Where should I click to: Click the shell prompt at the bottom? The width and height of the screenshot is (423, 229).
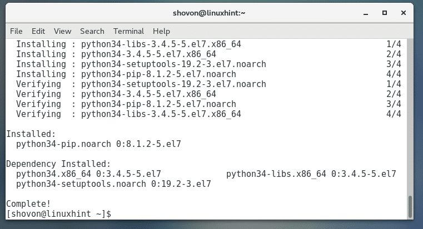59,214
